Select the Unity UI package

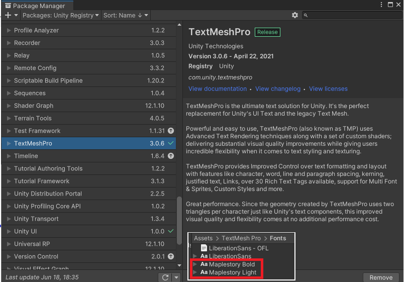(88, 231)
